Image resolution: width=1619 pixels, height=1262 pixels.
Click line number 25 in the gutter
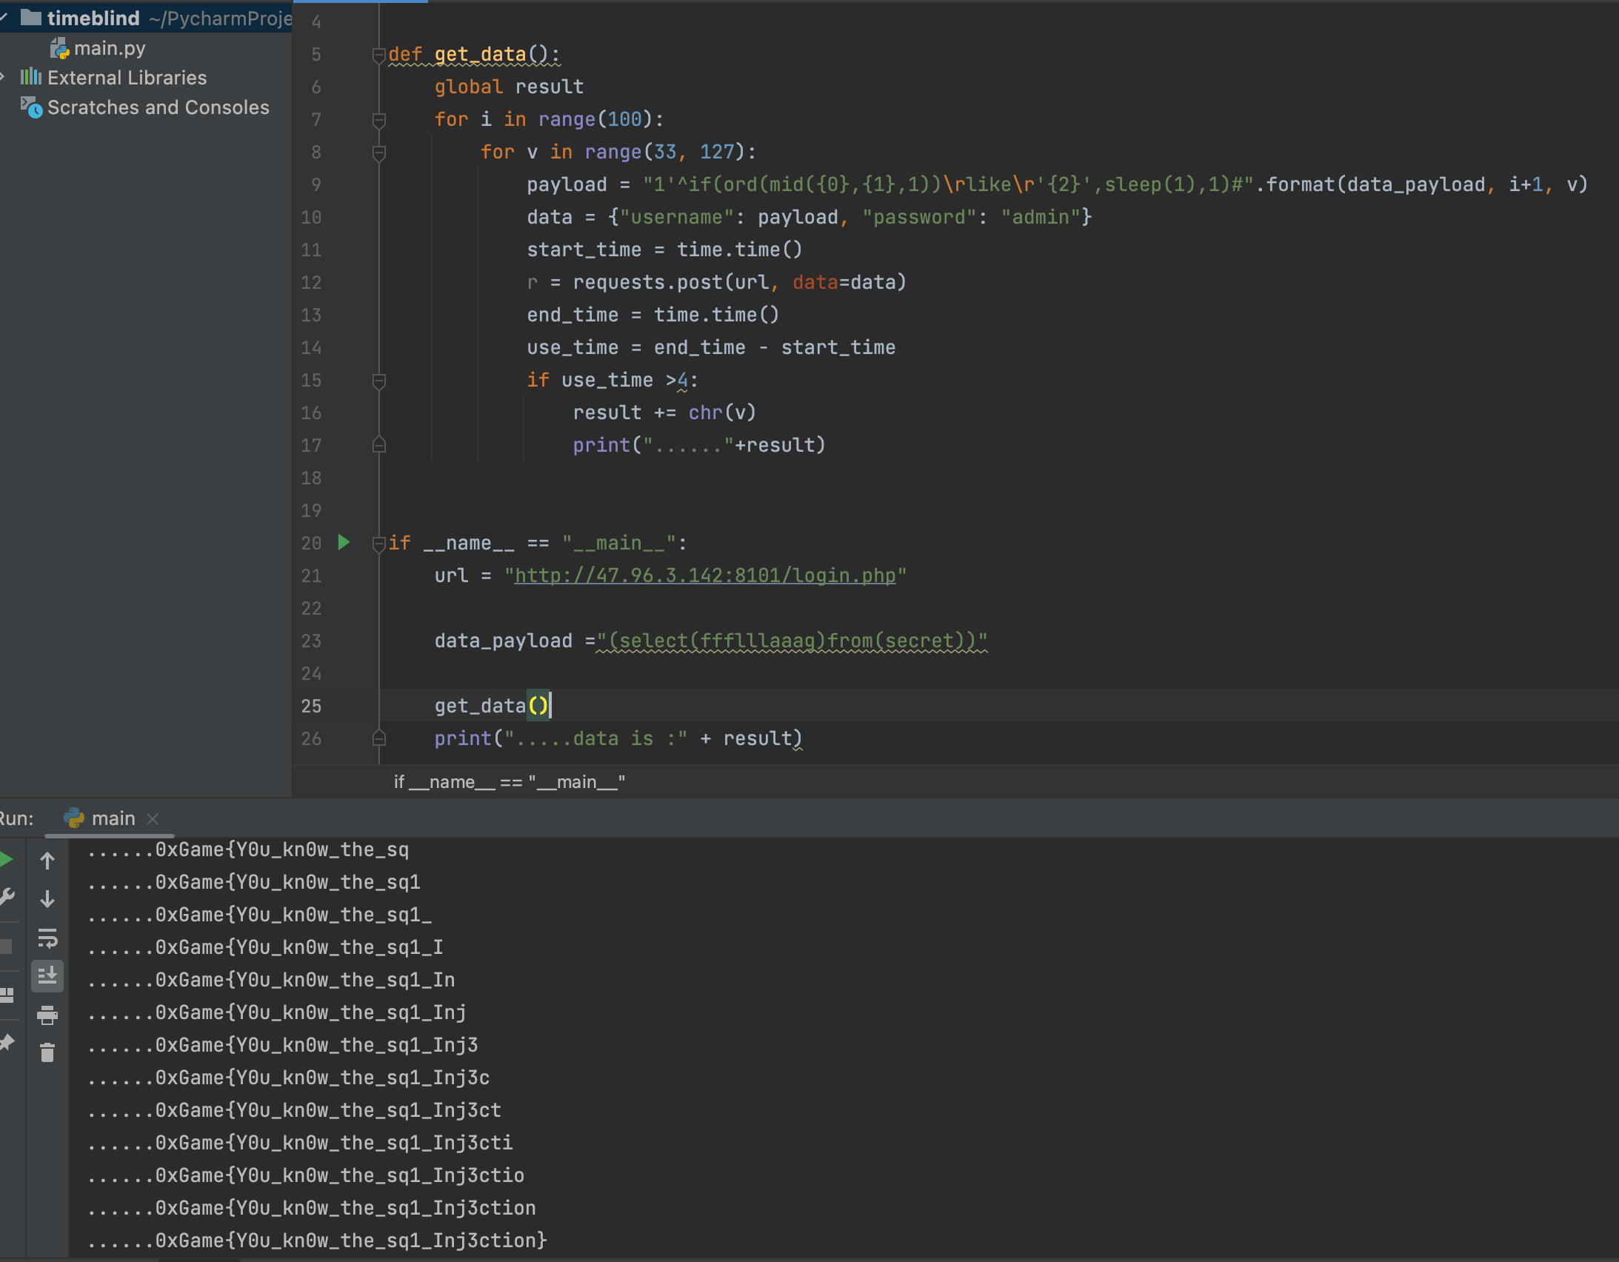[x=311, y=706]
